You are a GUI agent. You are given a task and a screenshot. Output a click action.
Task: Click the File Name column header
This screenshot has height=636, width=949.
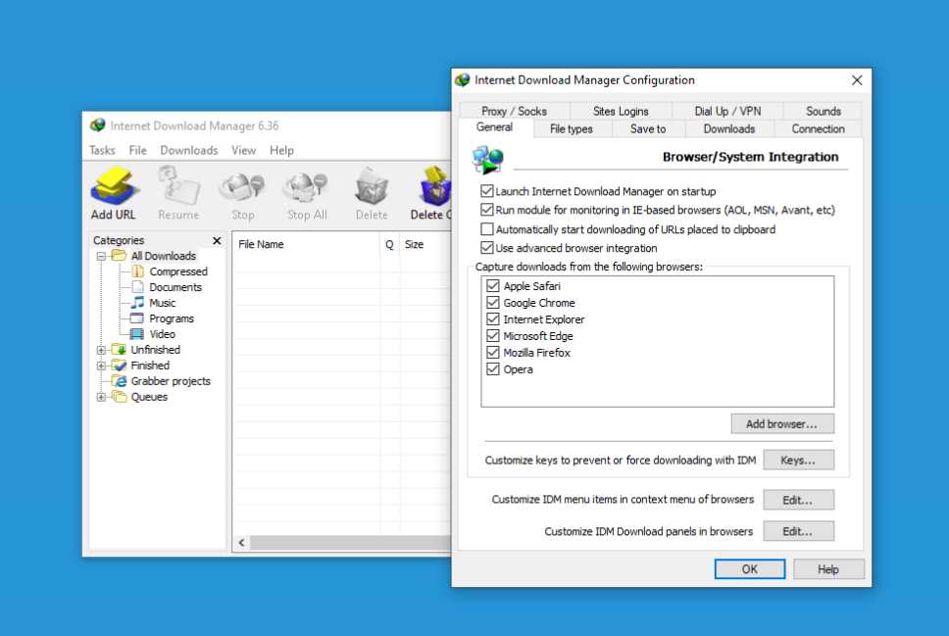tap(306, 244)
